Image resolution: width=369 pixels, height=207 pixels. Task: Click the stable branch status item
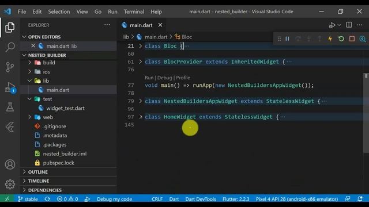(x=28, y=199)
